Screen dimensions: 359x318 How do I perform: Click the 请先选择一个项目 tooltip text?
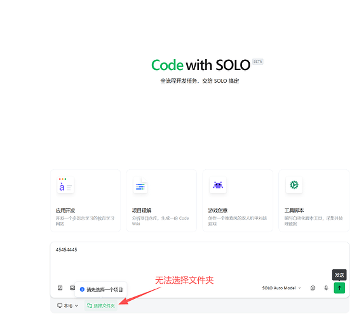coord(105,289)
